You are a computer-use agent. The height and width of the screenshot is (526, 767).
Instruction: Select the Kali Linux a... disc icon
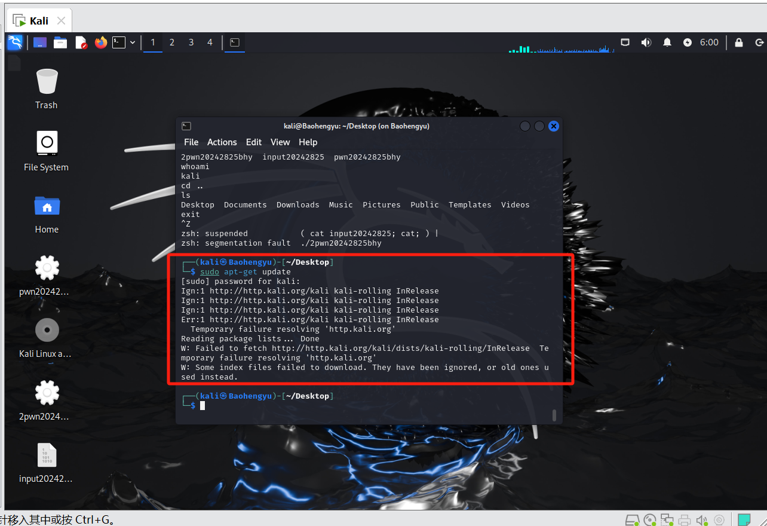(x=47, y=338)
